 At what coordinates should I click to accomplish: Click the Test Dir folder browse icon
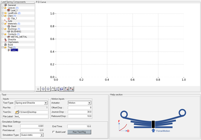pyautogui.click(x=16, y=112)
